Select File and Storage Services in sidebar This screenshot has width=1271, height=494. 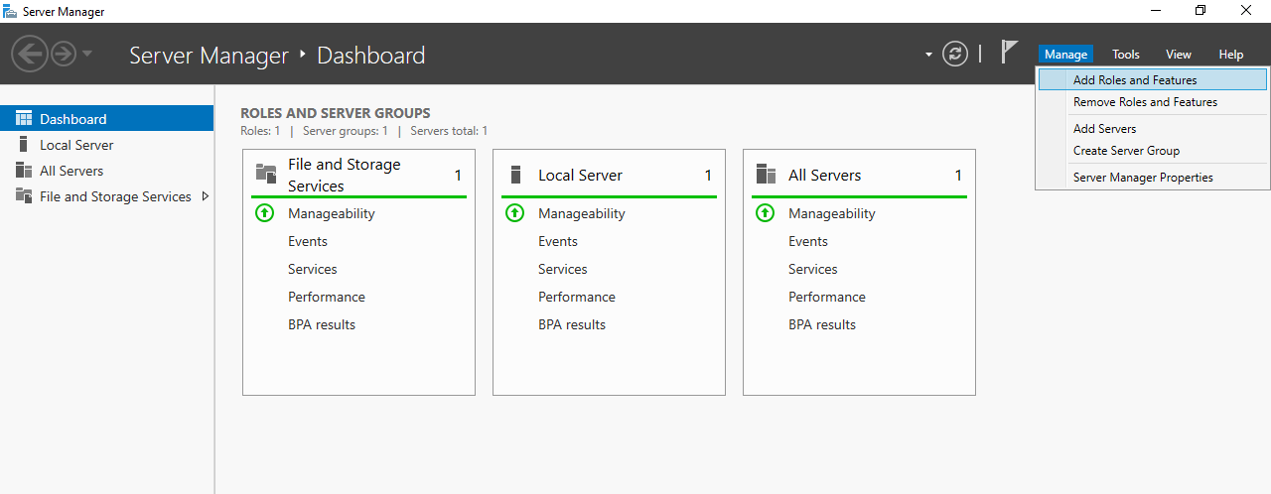click(x=106, y=196)
